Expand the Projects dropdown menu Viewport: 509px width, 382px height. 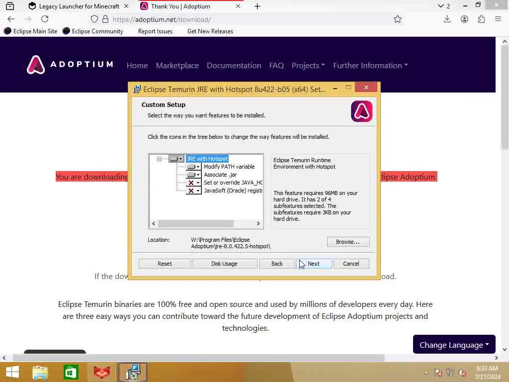[308, 65]
